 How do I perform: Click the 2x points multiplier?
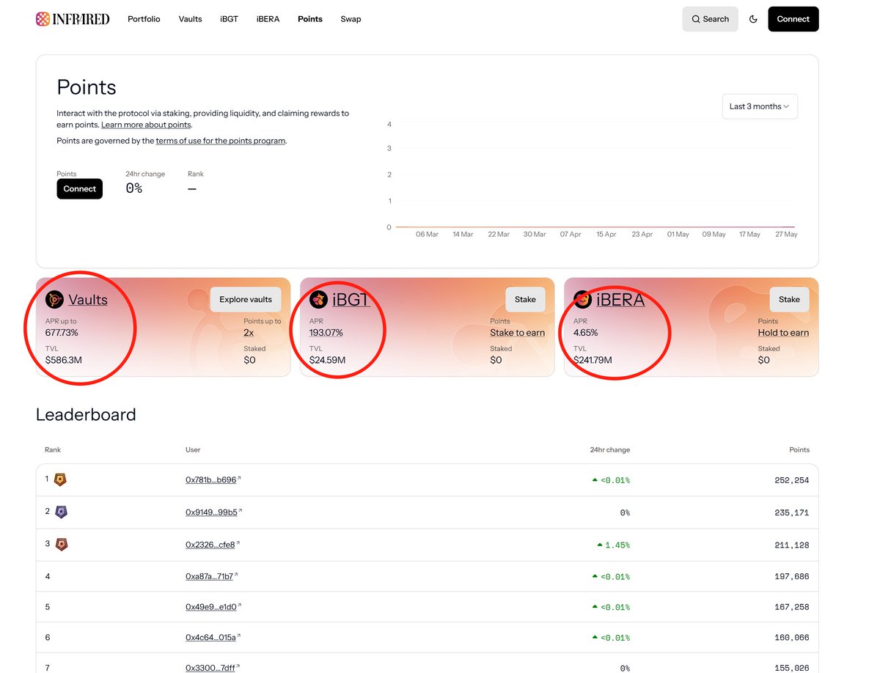249,333
